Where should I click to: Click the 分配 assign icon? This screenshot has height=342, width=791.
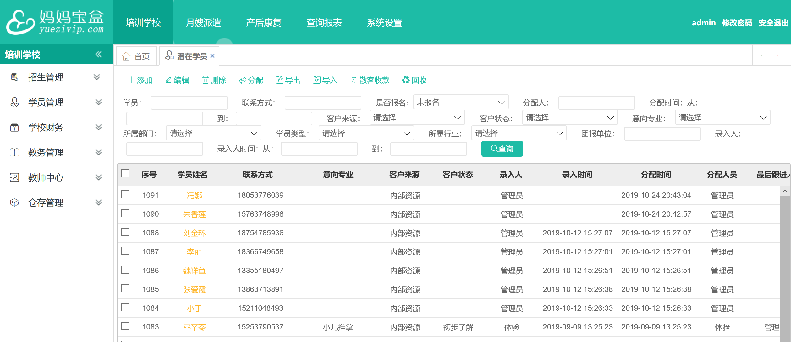tap(242, 81)
